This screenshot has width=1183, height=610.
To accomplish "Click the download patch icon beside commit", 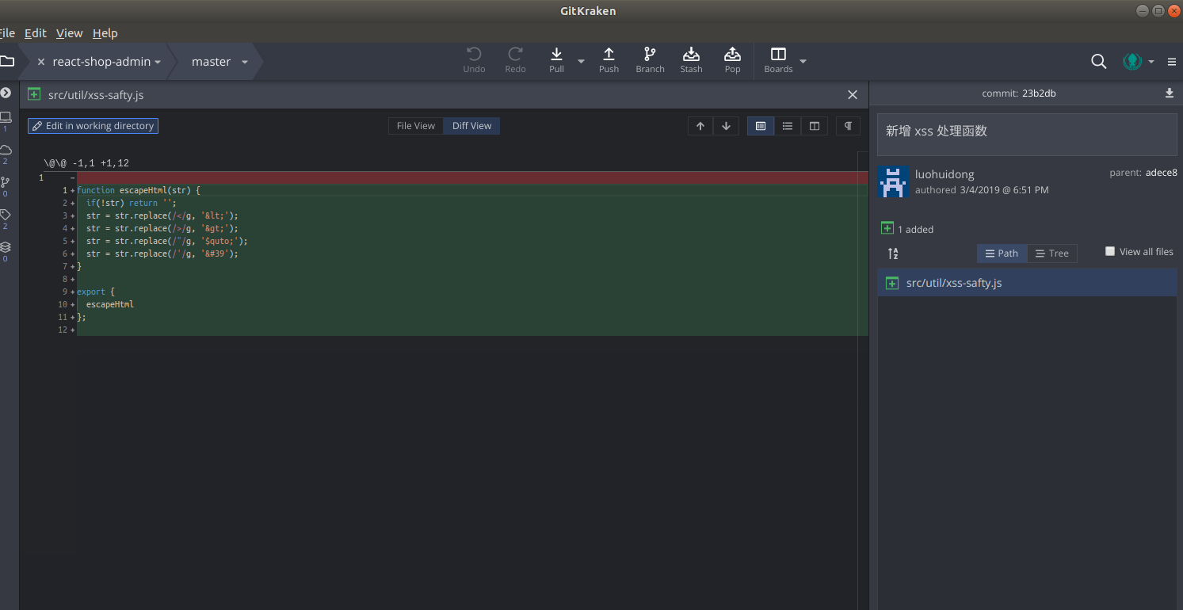I will coord(1170,93).
